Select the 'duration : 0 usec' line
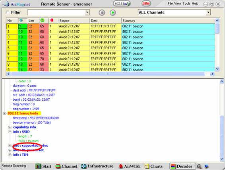Screen dimensions: 225x170 (x=25, y=86)
